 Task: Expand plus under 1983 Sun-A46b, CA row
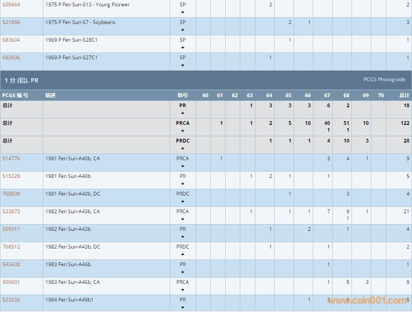pos(183,290)
